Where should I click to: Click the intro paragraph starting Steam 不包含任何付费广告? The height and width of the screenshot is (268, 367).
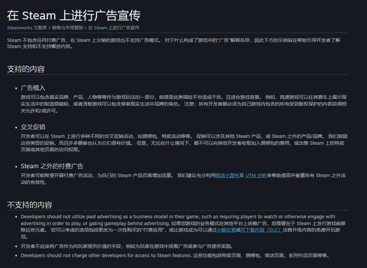(174, 43)
